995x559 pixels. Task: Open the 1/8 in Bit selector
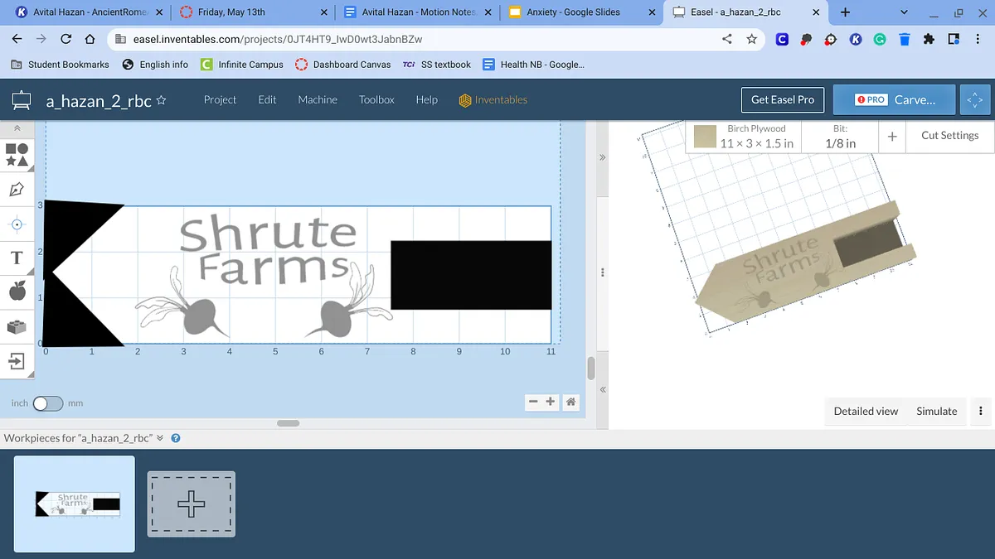coord(840,136)
